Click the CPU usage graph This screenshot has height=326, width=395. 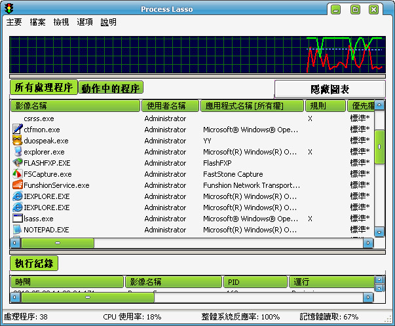coord(198,54)
